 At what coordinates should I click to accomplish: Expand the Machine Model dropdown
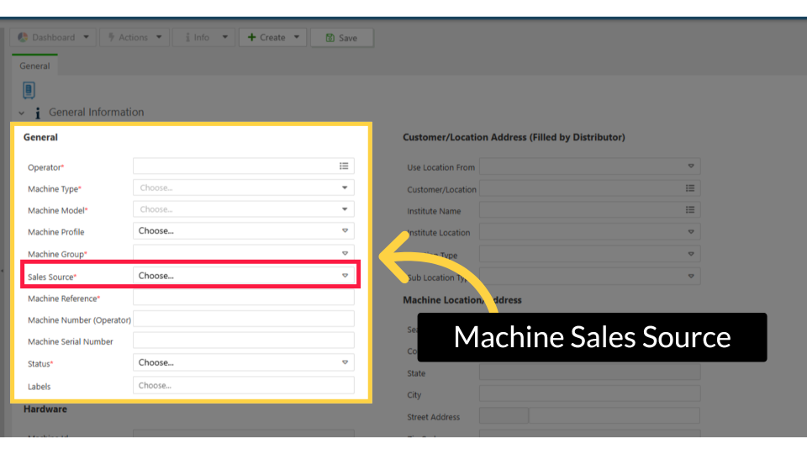[243, 209]
